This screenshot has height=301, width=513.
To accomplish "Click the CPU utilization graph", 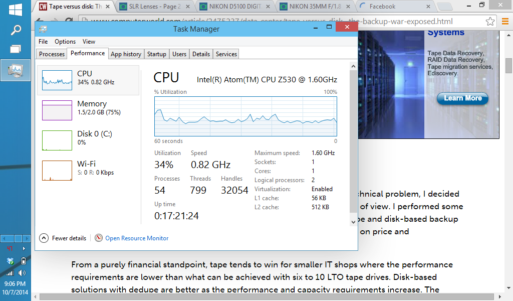I will tap(245, 116).
